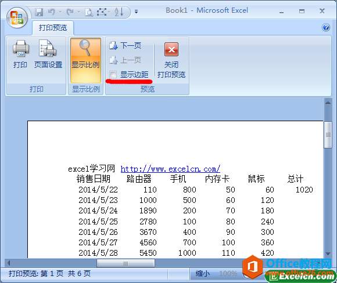Click horizontal scrollbar left arrow

click(x=9, y=263)
